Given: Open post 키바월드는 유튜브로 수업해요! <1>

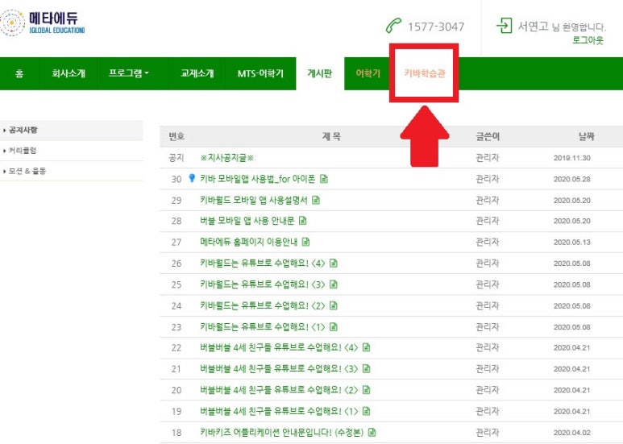Looking at the screenshot, I should 263,327.
